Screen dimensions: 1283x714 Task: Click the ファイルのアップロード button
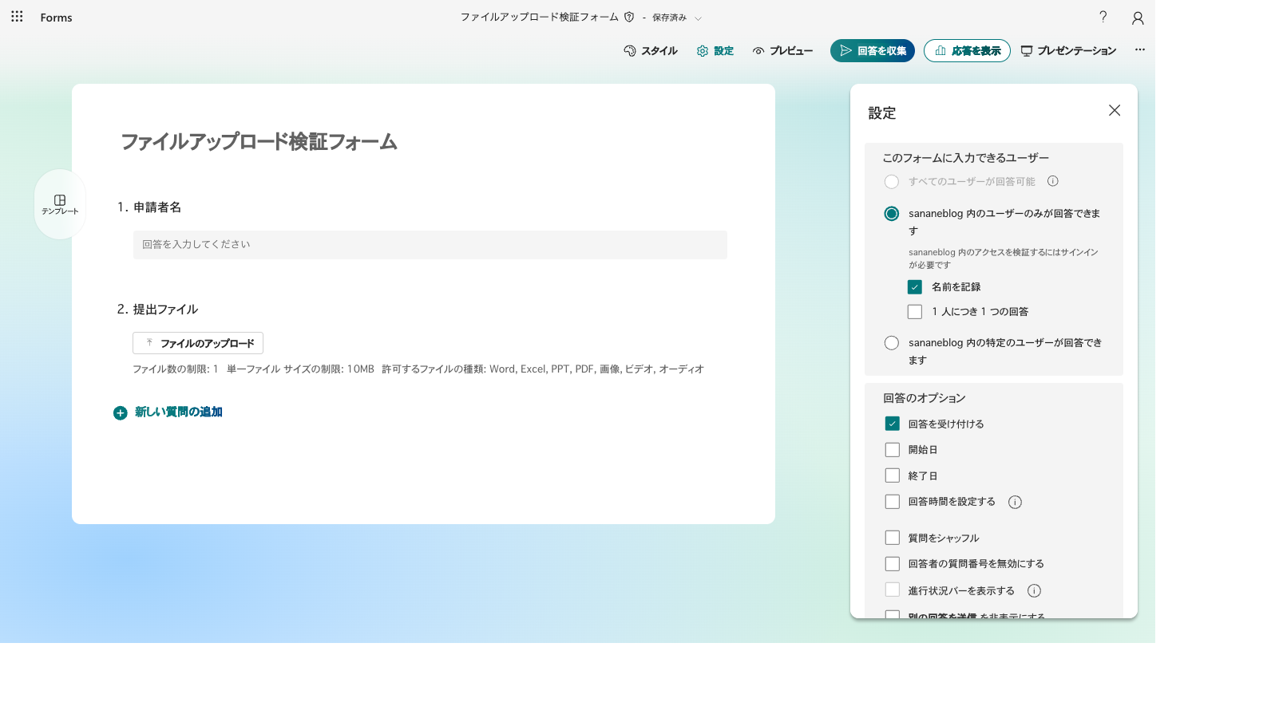tap(198, 343)
